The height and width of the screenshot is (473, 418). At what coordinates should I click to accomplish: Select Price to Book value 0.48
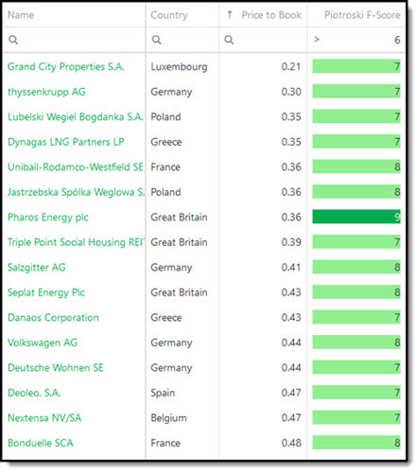click(x=291, y=443)
